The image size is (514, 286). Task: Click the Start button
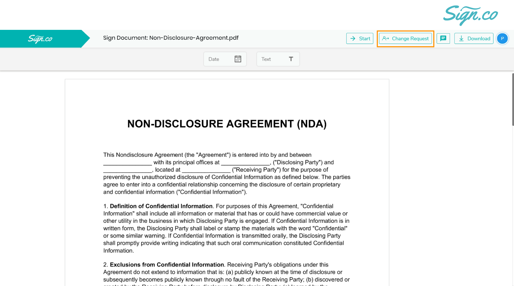tap(359, 39)
